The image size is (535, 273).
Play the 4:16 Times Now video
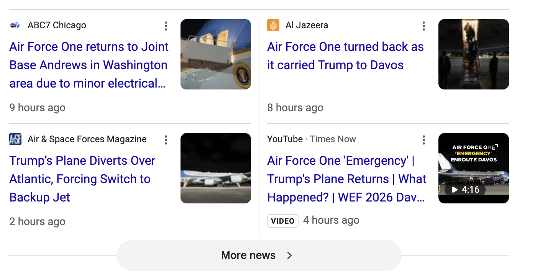pyautogui.click(x=465, y=189)
